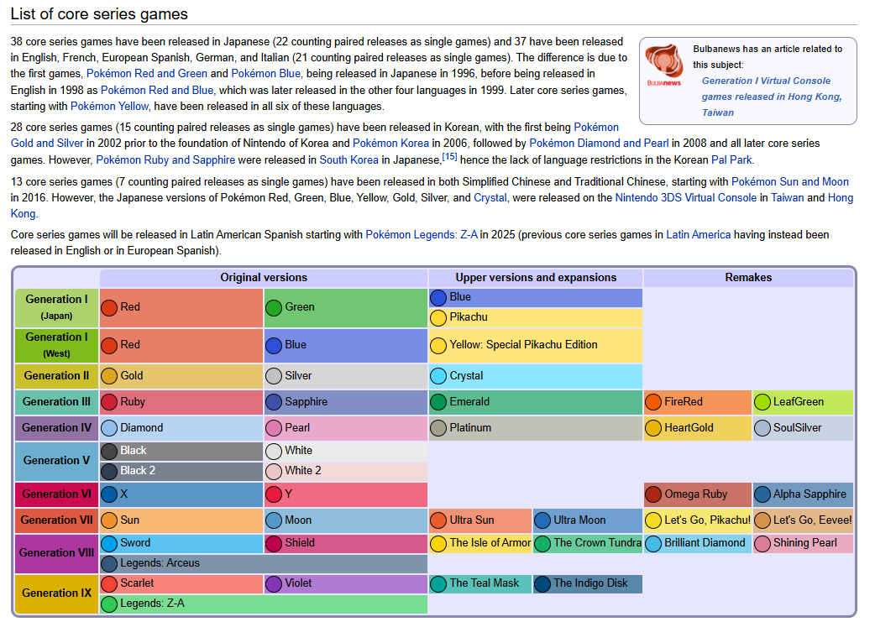Click the circle icon beside HeartGold
The image size is (875, 622).
[x=653, y=428]
